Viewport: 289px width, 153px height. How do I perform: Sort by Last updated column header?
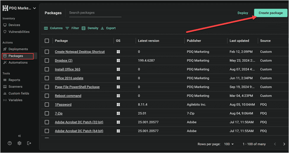click(239, 41)
